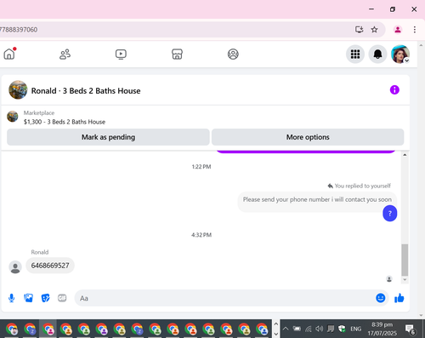Open the GIF picker icon

click(x=62, y=298)
